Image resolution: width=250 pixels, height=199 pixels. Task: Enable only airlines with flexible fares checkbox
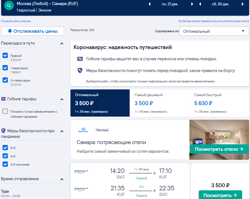click(x=5, y=111)
